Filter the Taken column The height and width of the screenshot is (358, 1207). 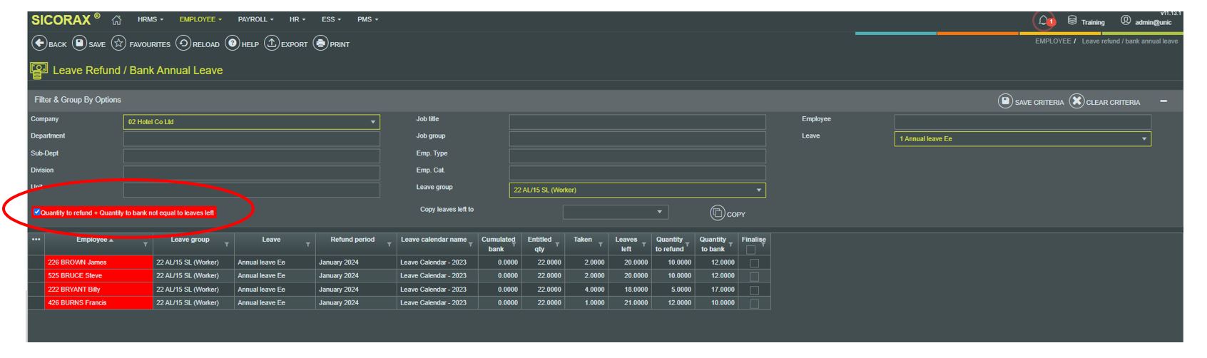click(601, 245)
